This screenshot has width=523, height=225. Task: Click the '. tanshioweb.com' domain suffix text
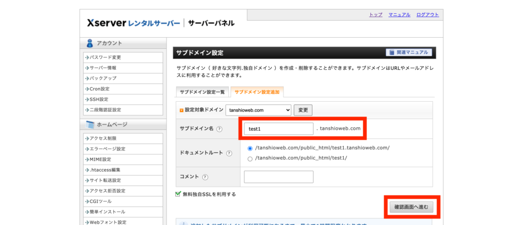click(338, 129)
